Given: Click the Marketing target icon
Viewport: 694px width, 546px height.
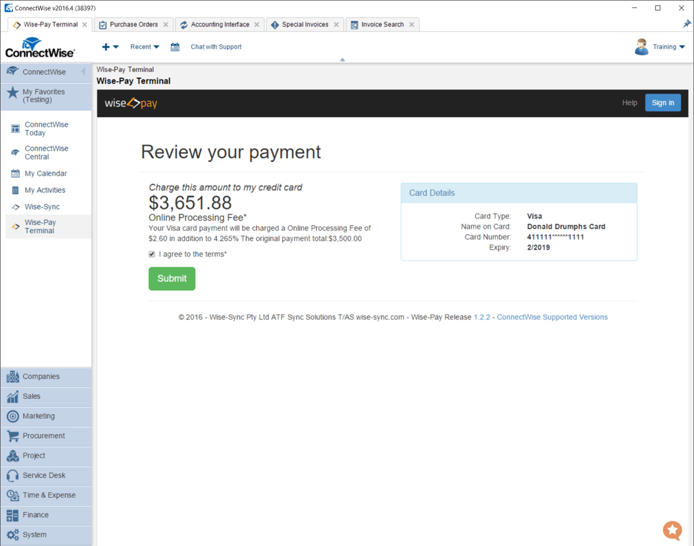Looking at the screenshot, I should coord(13,416).
